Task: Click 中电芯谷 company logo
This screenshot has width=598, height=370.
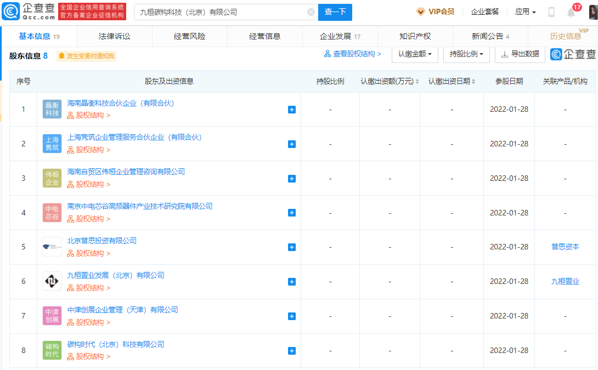Action: [52, 213]
